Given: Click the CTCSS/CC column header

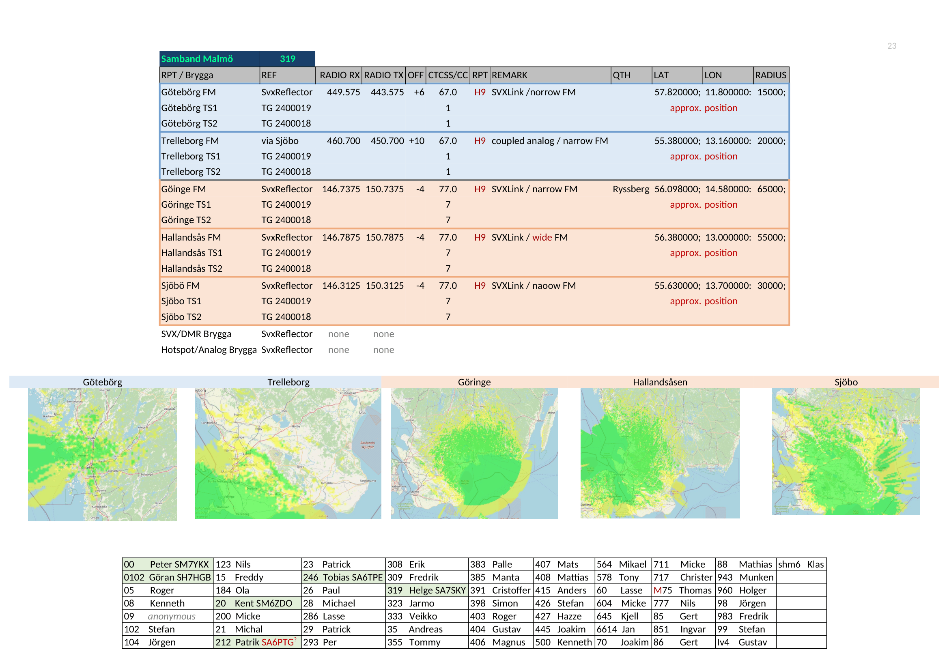Looking at the screenshot, I should click(448, 75).
